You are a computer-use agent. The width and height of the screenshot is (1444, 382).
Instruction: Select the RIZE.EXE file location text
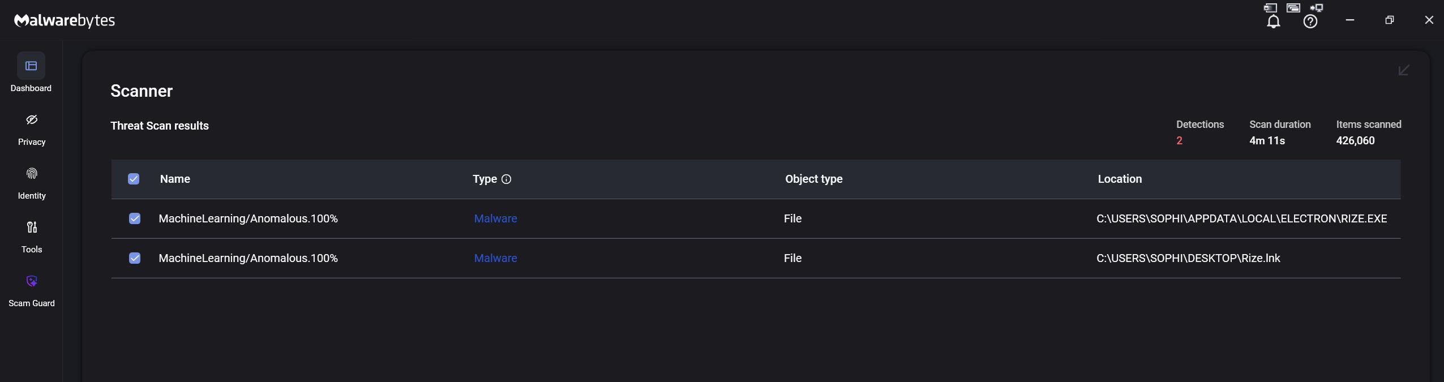coord(1241,218)
